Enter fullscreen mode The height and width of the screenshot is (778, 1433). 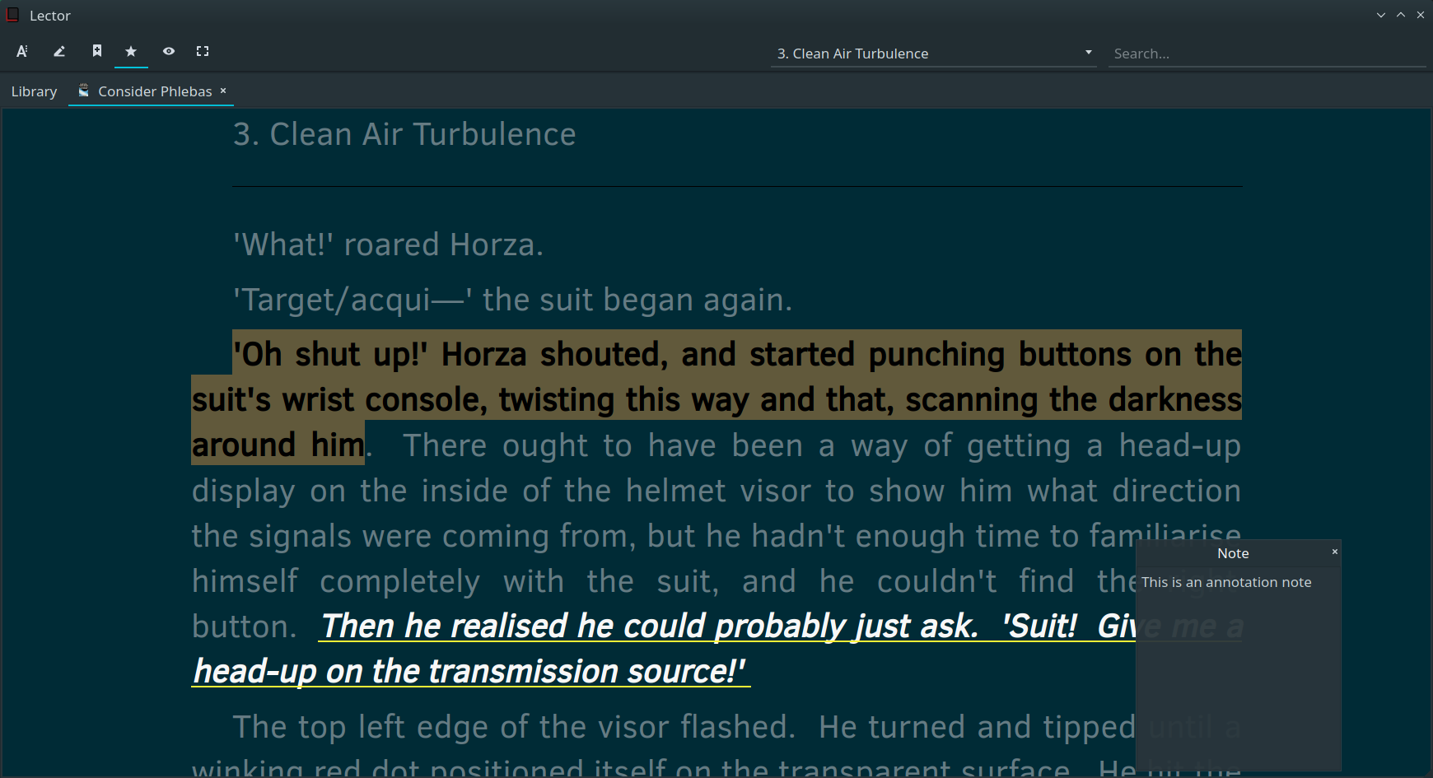tap(203, 52)
